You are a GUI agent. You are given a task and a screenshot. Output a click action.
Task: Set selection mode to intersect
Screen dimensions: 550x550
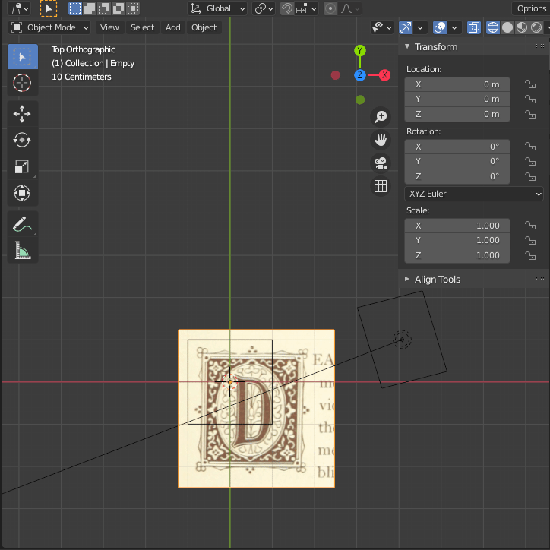click(x=133, y=8)
